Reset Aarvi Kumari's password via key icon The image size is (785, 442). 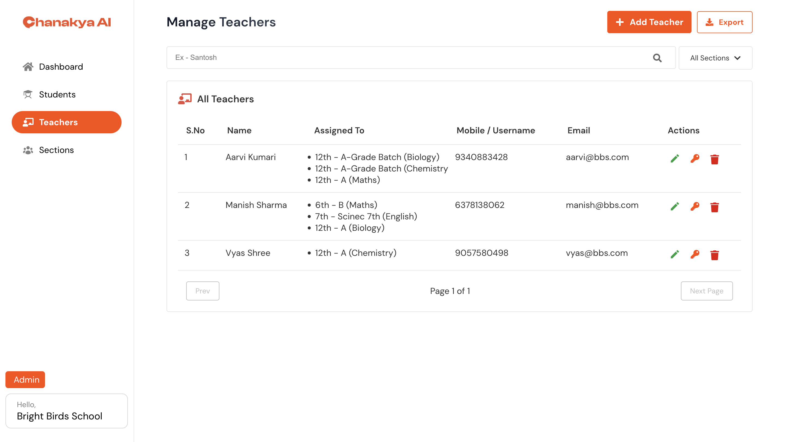[x=695, y=158]
